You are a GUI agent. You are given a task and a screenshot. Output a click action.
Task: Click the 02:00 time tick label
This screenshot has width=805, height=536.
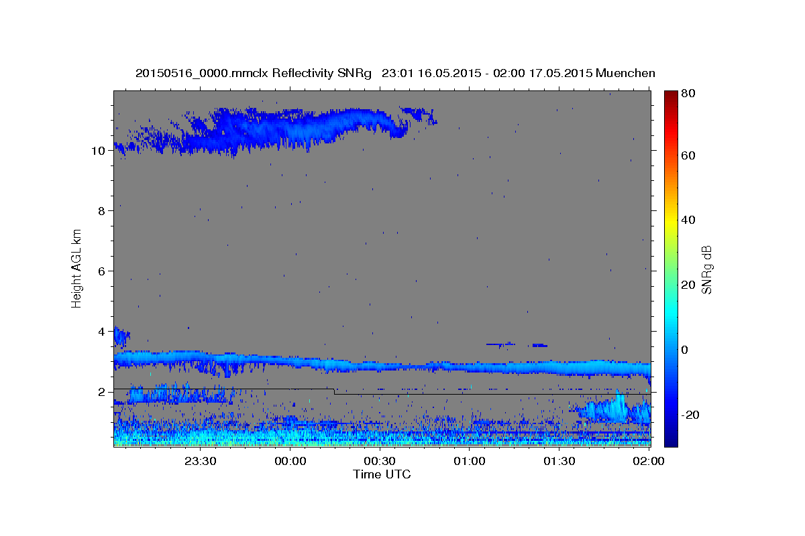click(x=649, y=461)
